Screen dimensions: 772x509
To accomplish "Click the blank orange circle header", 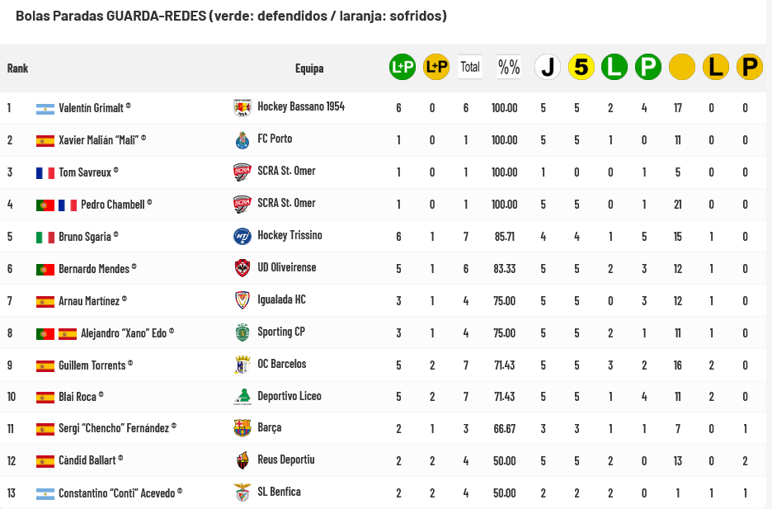I will [682, 68].
